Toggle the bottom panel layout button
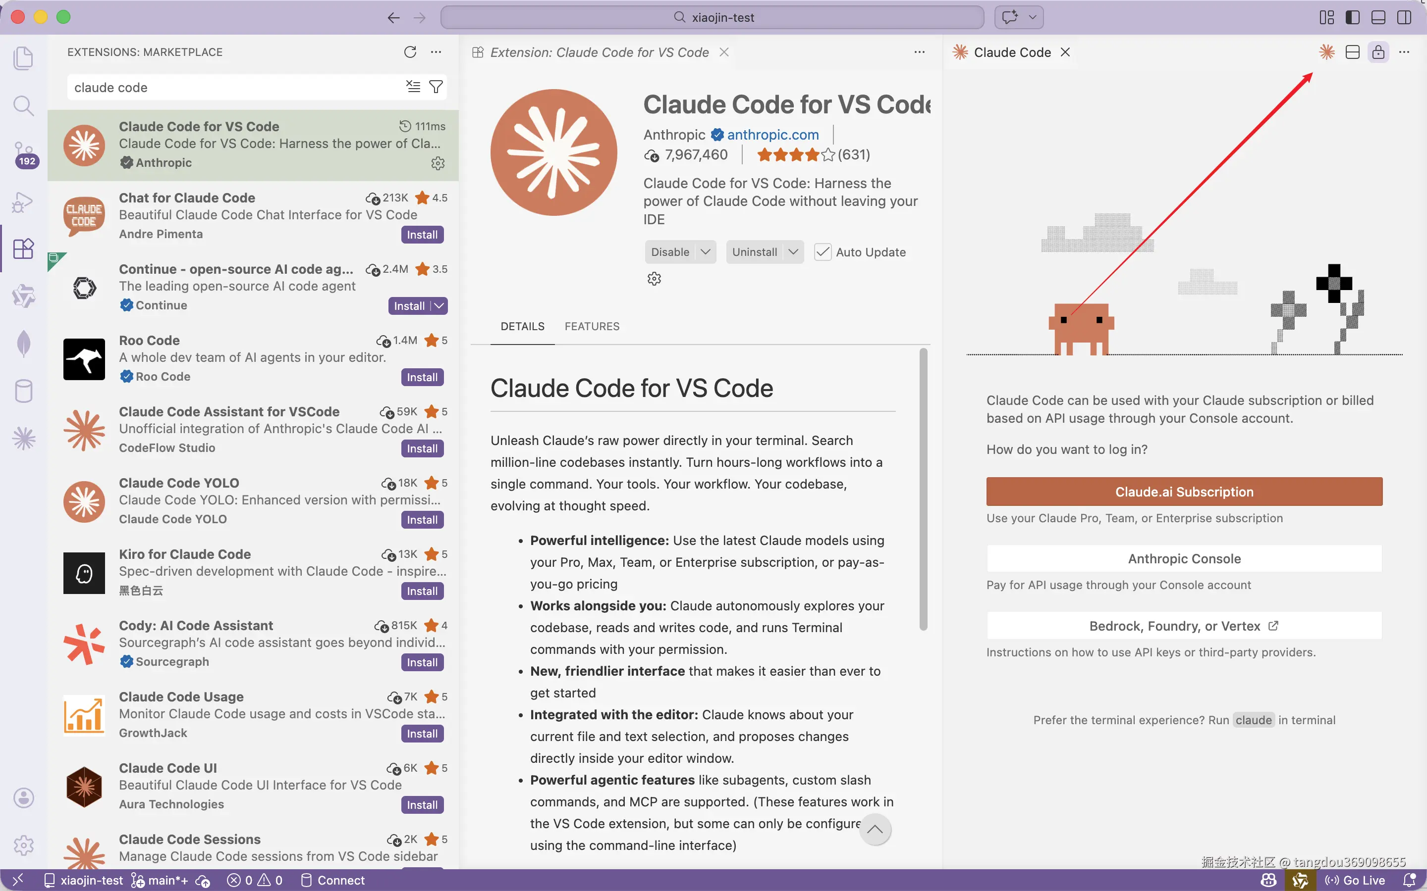The height and width of the screenshot is (891, 1427). [1378, 17]
